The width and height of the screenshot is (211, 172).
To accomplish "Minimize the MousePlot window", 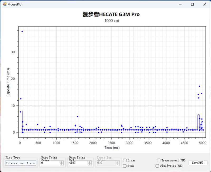I will click(x=180, y=4).
